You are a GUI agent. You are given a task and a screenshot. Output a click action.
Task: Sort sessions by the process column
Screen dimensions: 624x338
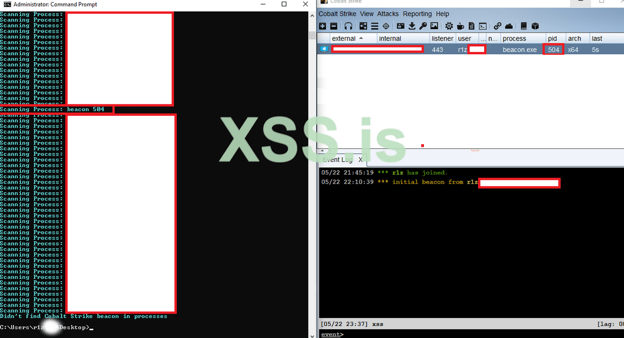[523, 38]
